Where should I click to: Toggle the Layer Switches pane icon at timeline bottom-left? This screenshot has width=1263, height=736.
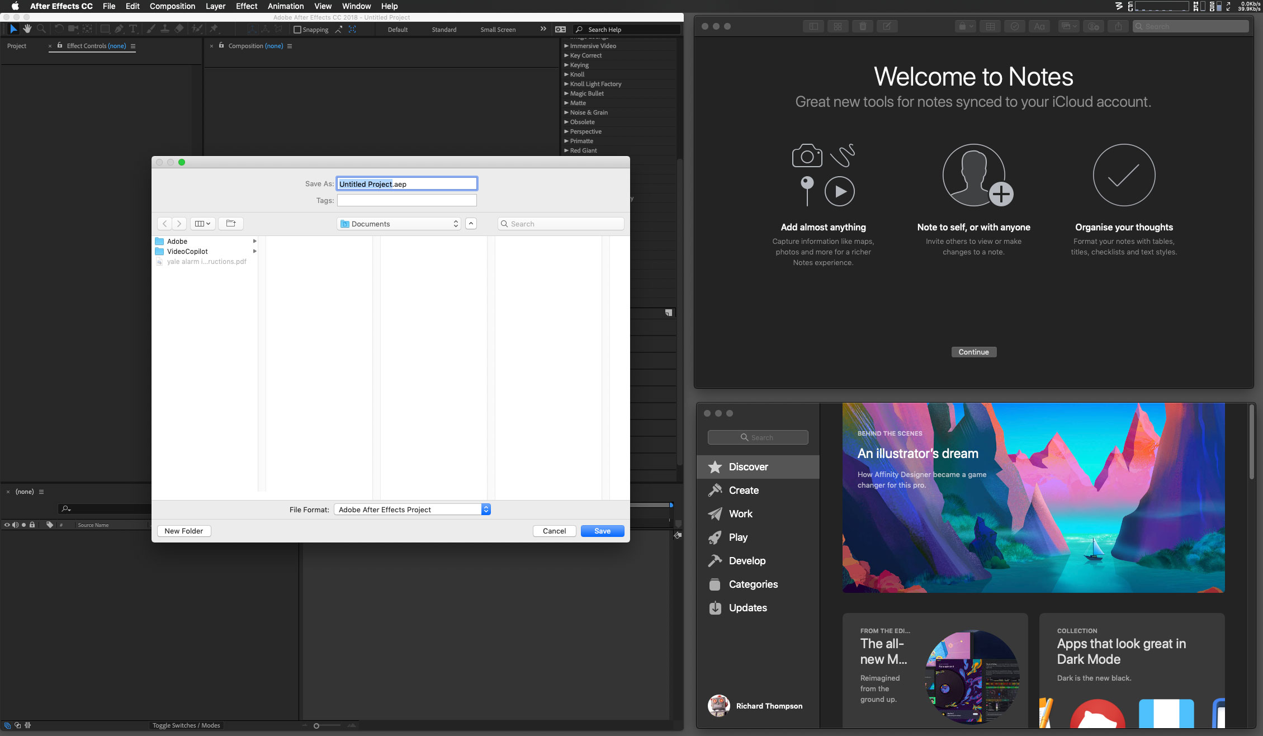7,725
